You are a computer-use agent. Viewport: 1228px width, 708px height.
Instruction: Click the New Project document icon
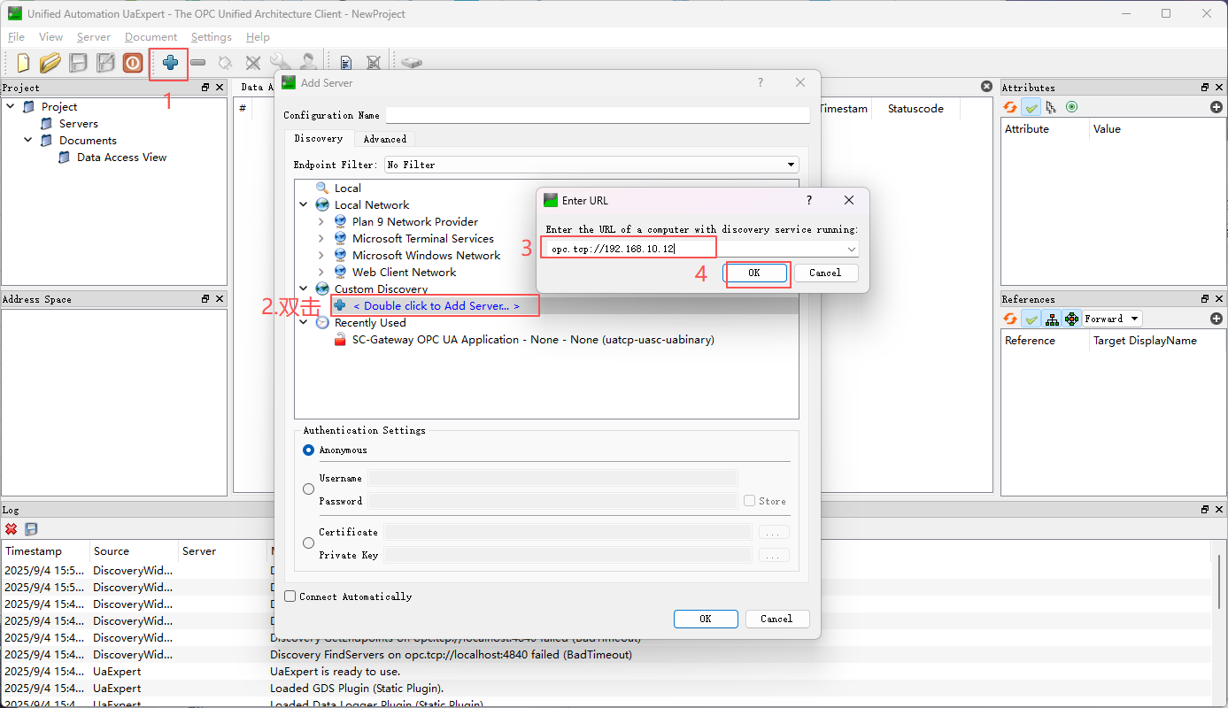(23, 63)
